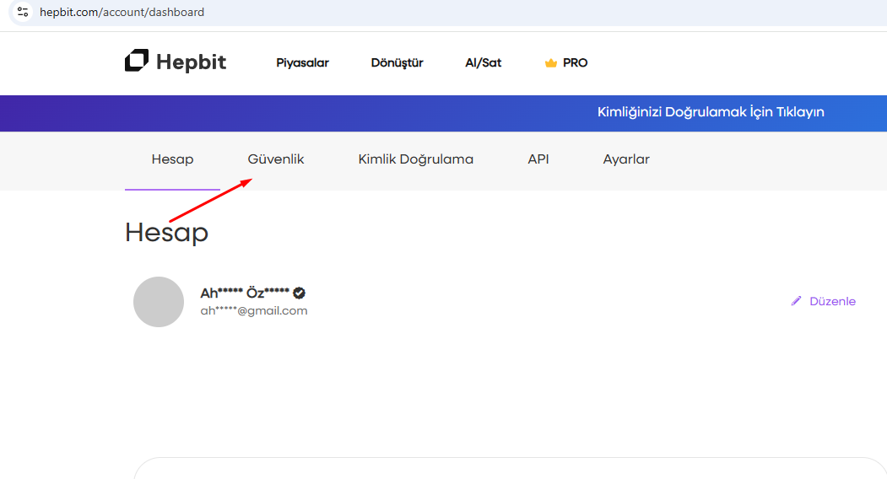The image size is (887, 479).
Task: Click the masked gmail.com email address
Action: pos(253,311)
